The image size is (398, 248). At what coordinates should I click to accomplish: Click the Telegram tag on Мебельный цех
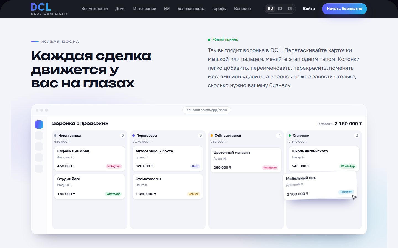(x=346, y=192)
